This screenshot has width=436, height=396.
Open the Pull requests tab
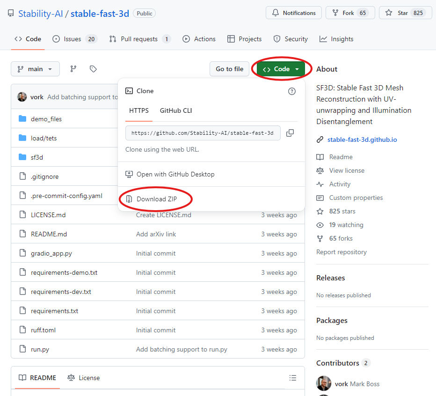[x=140, y=39]
